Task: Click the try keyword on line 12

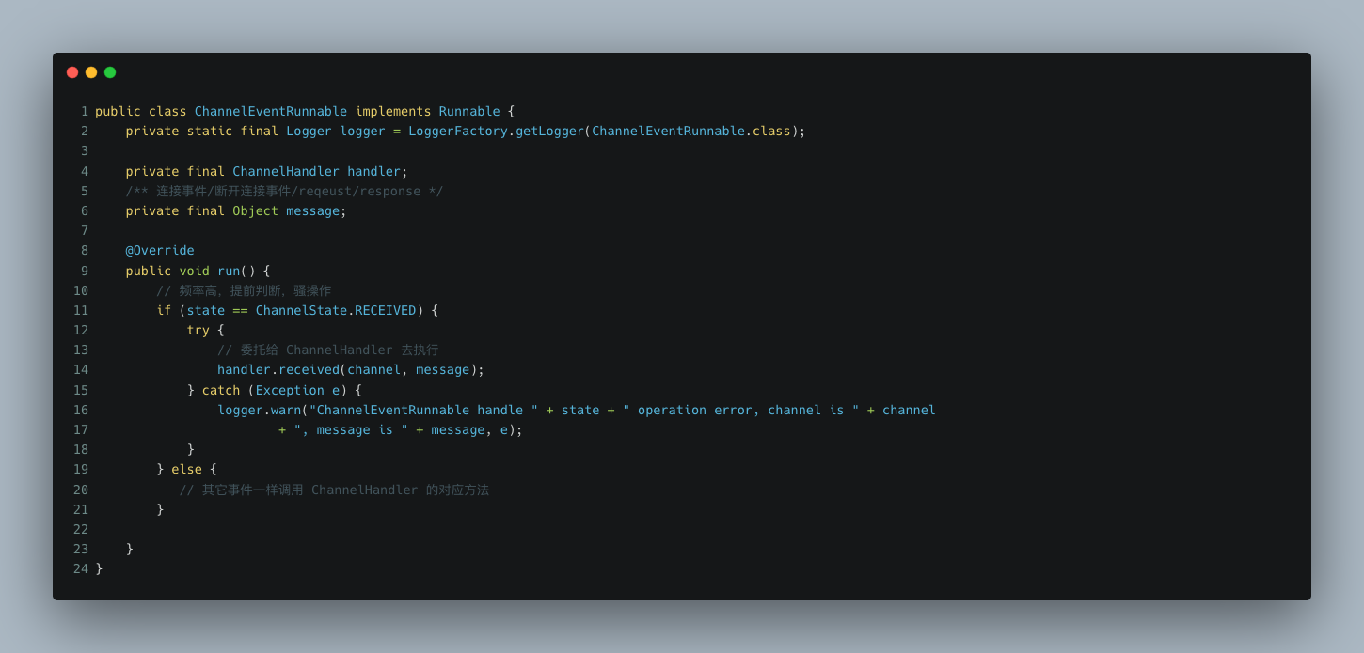Action: click(x=198, y=330)
